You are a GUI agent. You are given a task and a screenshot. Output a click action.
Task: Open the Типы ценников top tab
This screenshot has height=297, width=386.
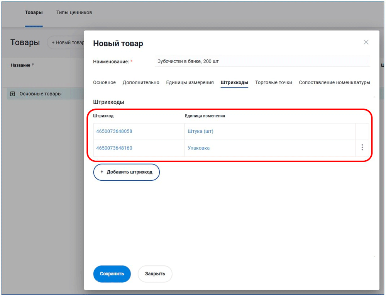click(74, 12)
